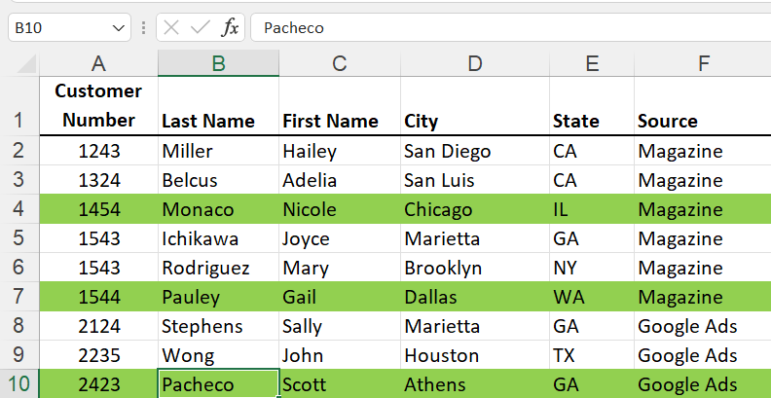This screenshot has height=398, width=771.
Task: Click the Insert Function fx icon
Action: [x=230, y=27]
